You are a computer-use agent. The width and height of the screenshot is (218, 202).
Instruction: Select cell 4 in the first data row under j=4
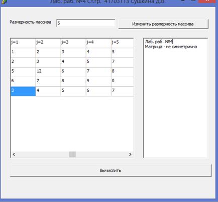click(x=98, y=53)
